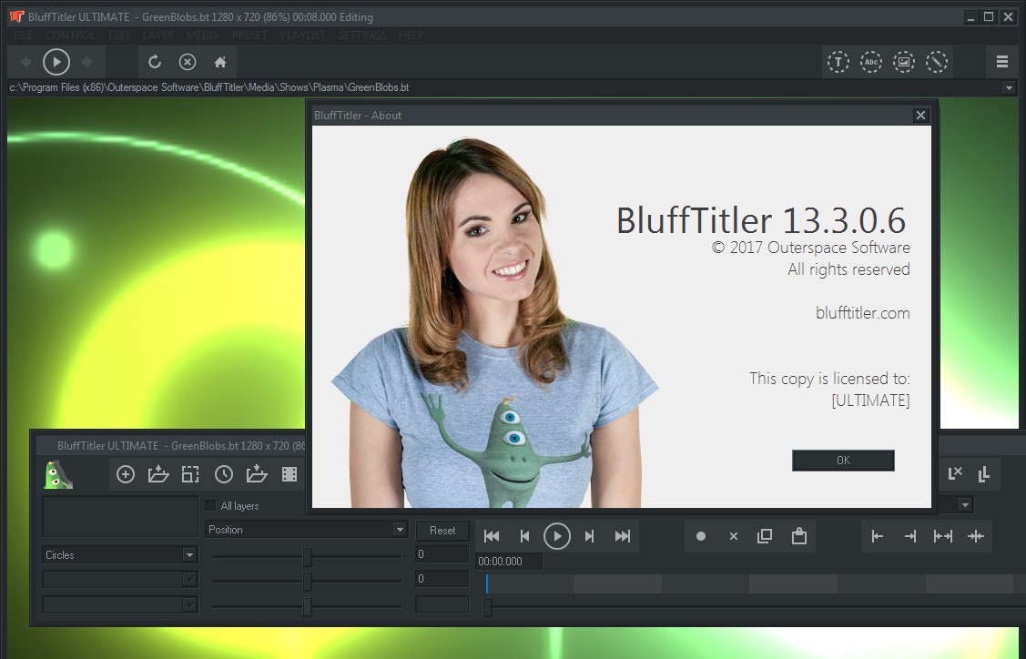The width and height of the screenshot is (1026, 659).
Task: Click the Reset button
Action: 442,531
